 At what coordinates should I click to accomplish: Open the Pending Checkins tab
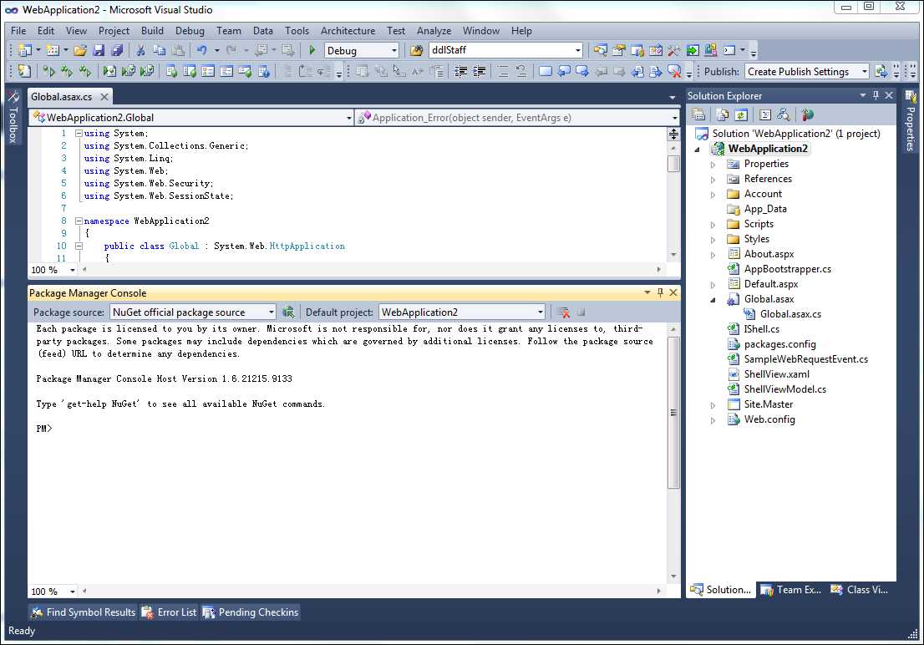[251, 612]
